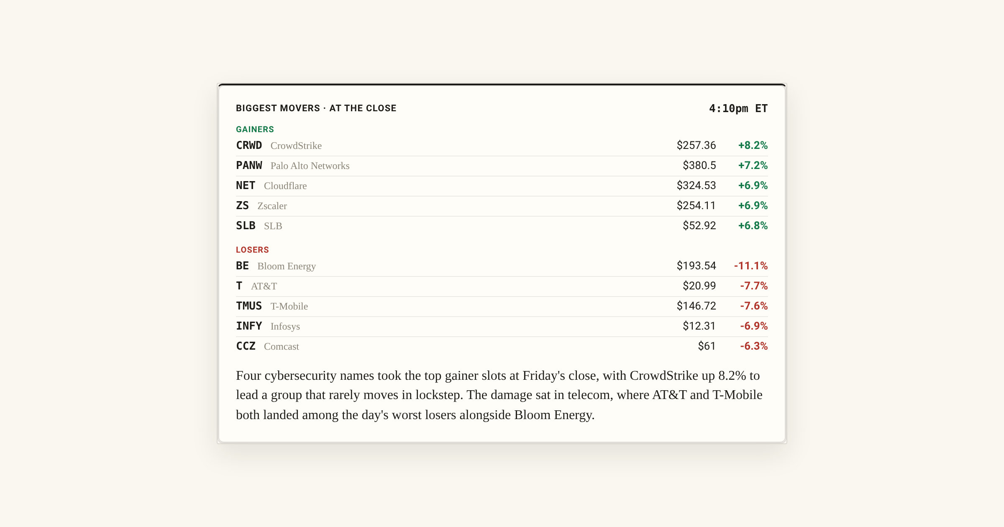Click the -6.3% change
1004x527 pixels.
pos(754,346)
